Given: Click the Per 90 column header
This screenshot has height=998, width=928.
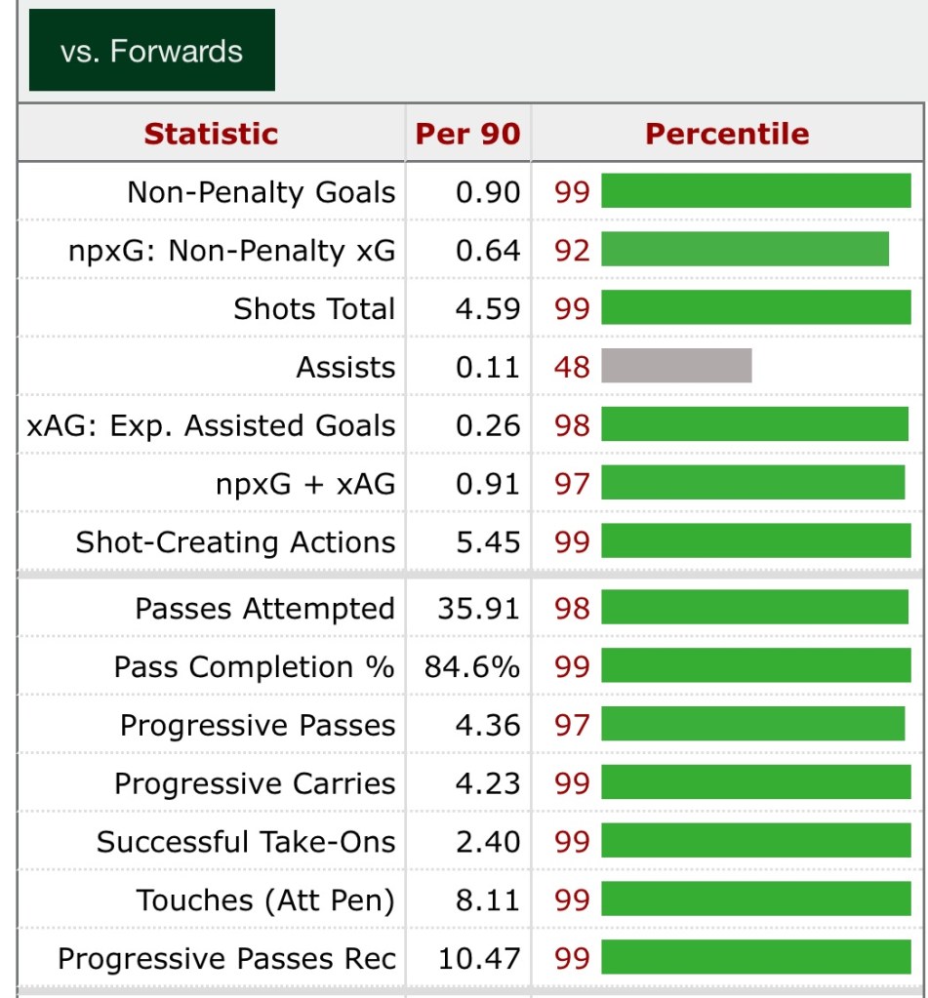Looking at the screenshot, I should 467,134.
